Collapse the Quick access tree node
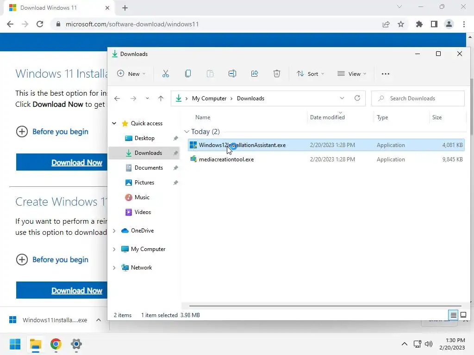 (x=114, y=123)
